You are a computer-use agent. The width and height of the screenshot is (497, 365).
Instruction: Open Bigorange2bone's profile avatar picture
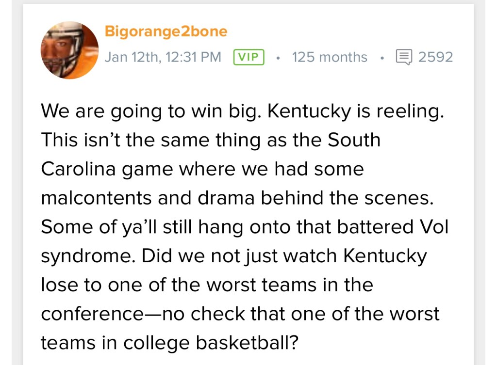pos(69,50)
